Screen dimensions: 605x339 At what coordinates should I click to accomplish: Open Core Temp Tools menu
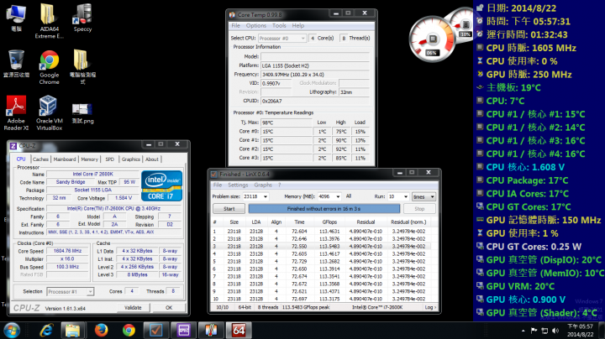(279, 25)
